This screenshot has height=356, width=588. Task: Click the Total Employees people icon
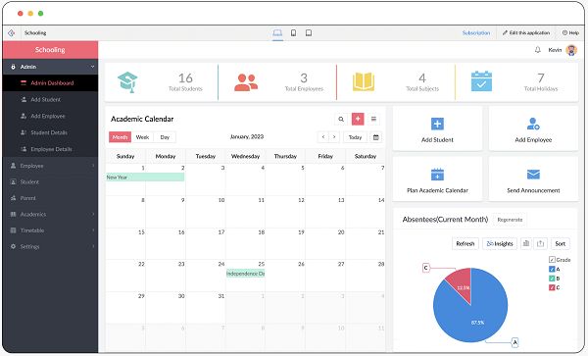246,82
